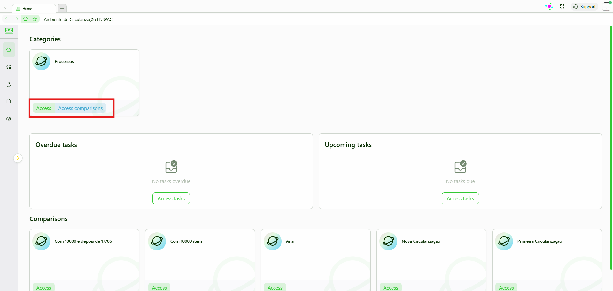This screenshot has width=613, height=291.
Task: Favorite this page with the star icon
Action: point(35,19)
